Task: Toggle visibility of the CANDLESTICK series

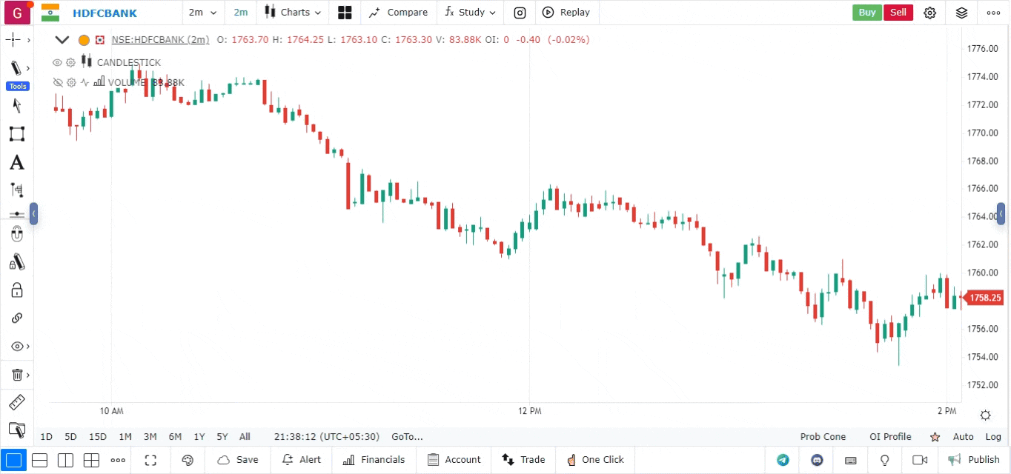Action: coord(57,63)
